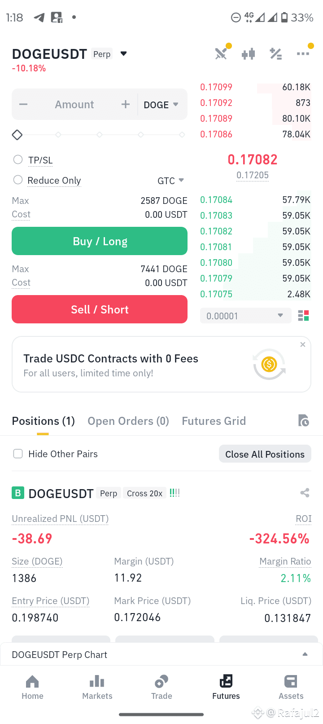Tap the crossed swords battle icon
The width and height of the screenshot is (323, 724).
tap(221, 54)
